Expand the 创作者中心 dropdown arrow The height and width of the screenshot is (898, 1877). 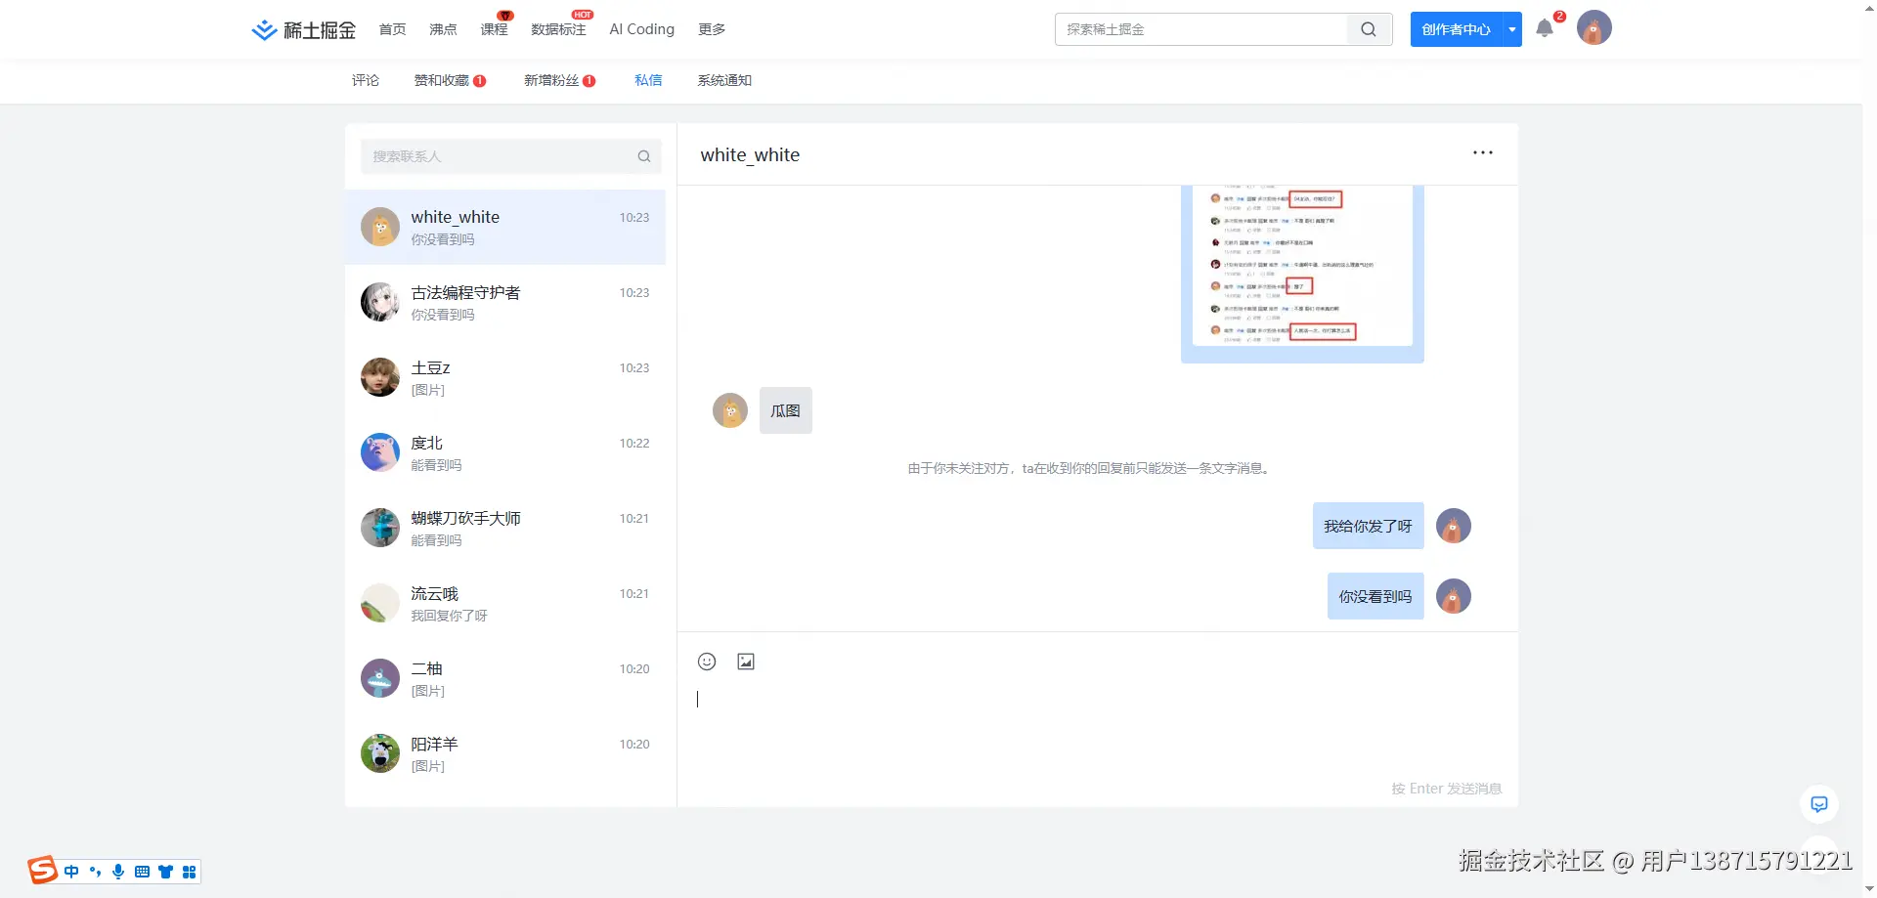1511,28
